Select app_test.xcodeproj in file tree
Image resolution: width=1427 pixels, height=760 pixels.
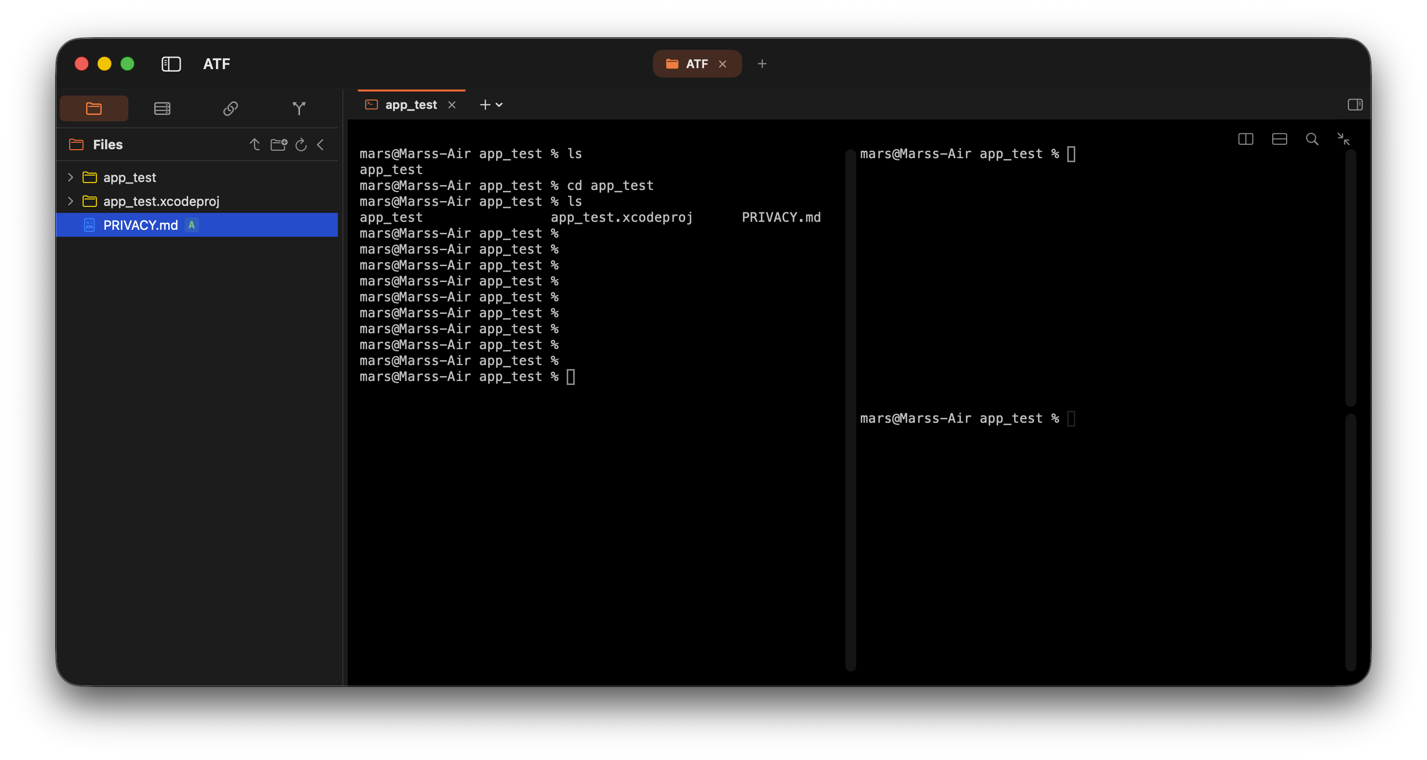click(197, 201)
